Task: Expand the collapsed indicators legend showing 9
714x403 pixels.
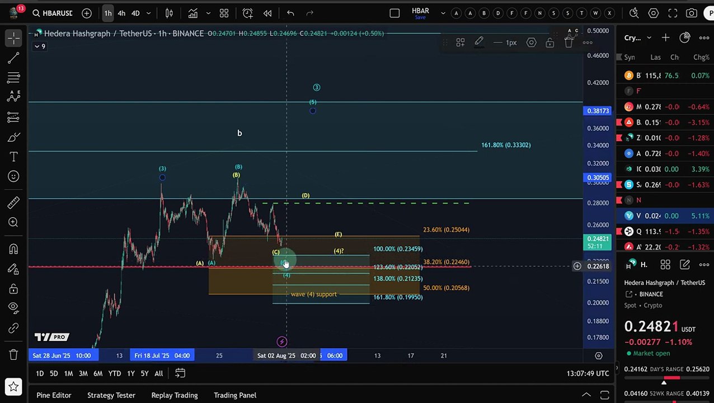Action: pos(40,46)
